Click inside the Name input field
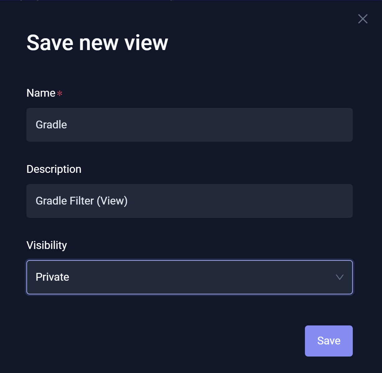This screenshot has height=373, width=382. pos(190,125)
